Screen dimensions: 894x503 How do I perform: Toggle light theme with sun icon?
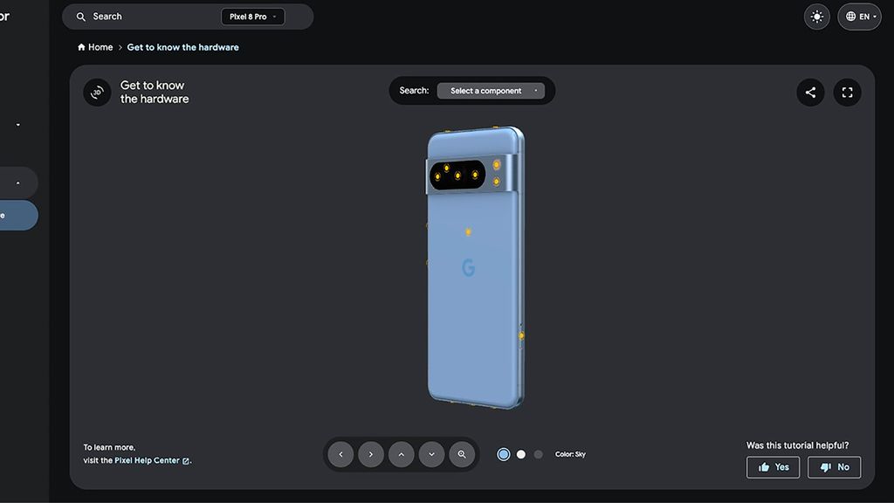[x=816, y=17]
